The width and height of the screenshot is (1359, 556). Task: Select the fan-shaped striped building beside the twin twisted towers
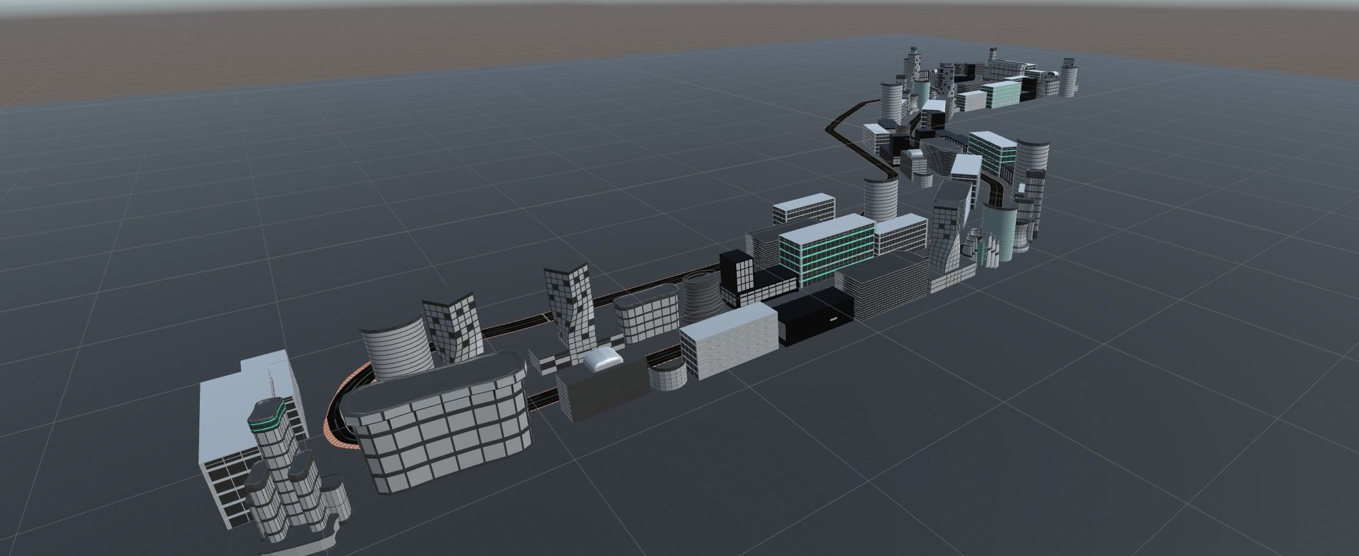pyautogui.click(x=395, y=349)
